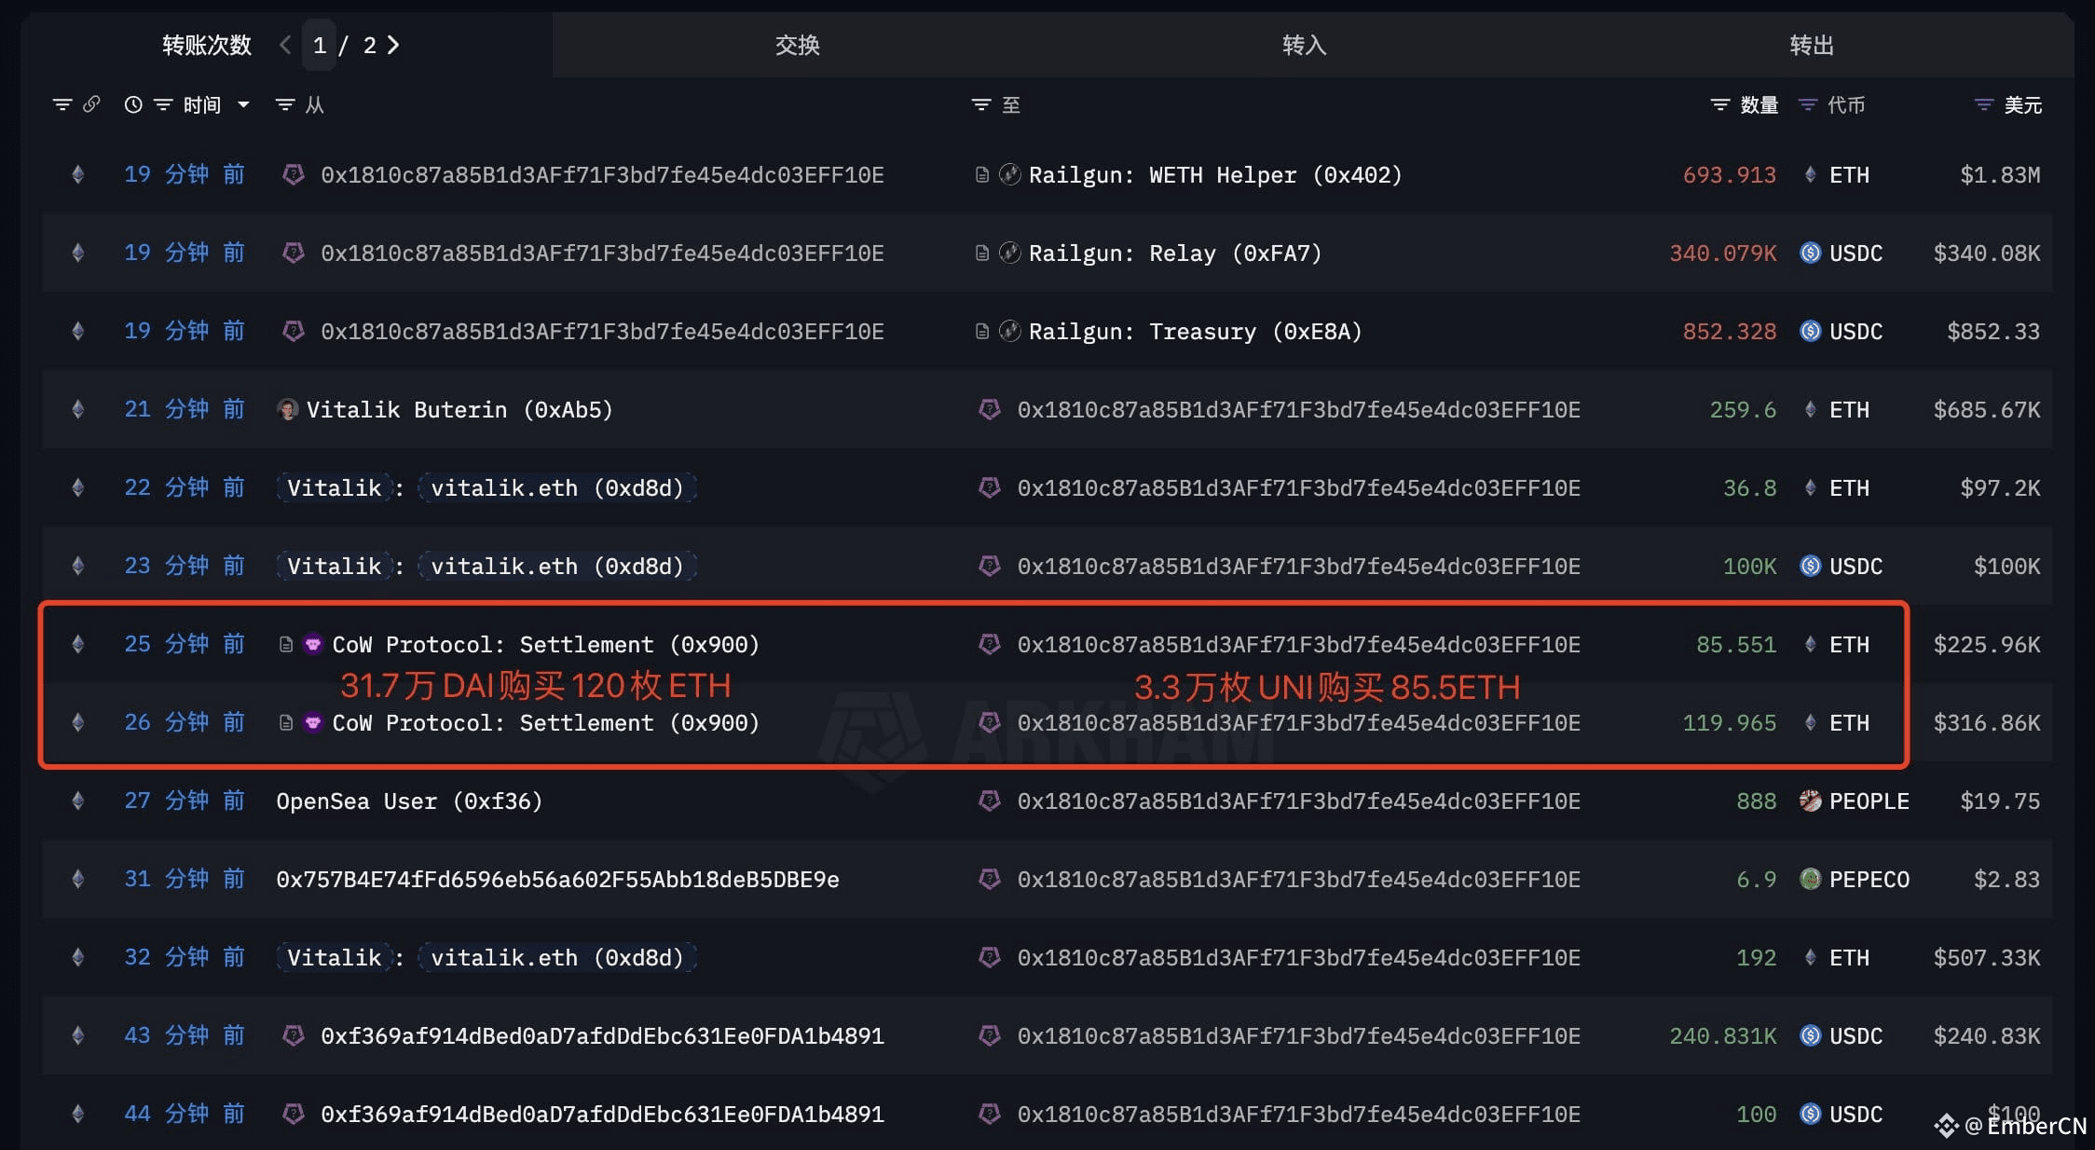2095x1150 pixels.
Task: Select PEOPLE token icon
Action: 1810,801
